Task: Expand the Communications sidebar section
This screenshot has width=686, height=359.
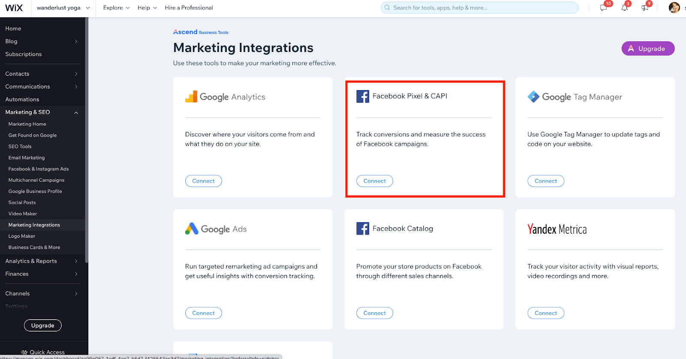Action: click(76, 87)
